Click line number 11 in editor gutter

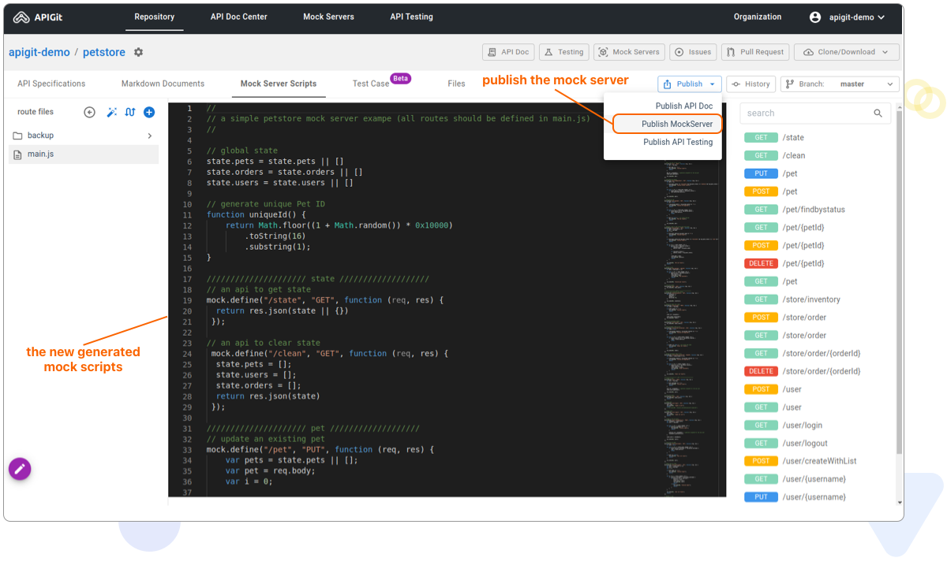(187, 215)
